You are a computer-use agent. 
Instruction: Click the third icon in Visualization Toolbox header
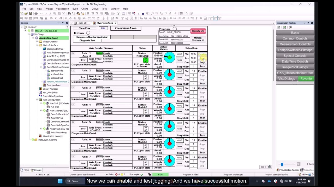tap(290, 27)
